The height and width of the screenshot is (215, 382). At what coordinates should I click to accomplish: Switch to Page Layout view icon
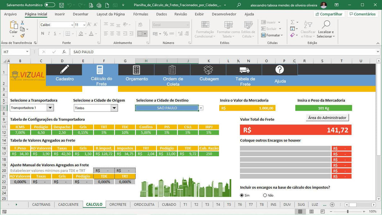coord(311,211)
